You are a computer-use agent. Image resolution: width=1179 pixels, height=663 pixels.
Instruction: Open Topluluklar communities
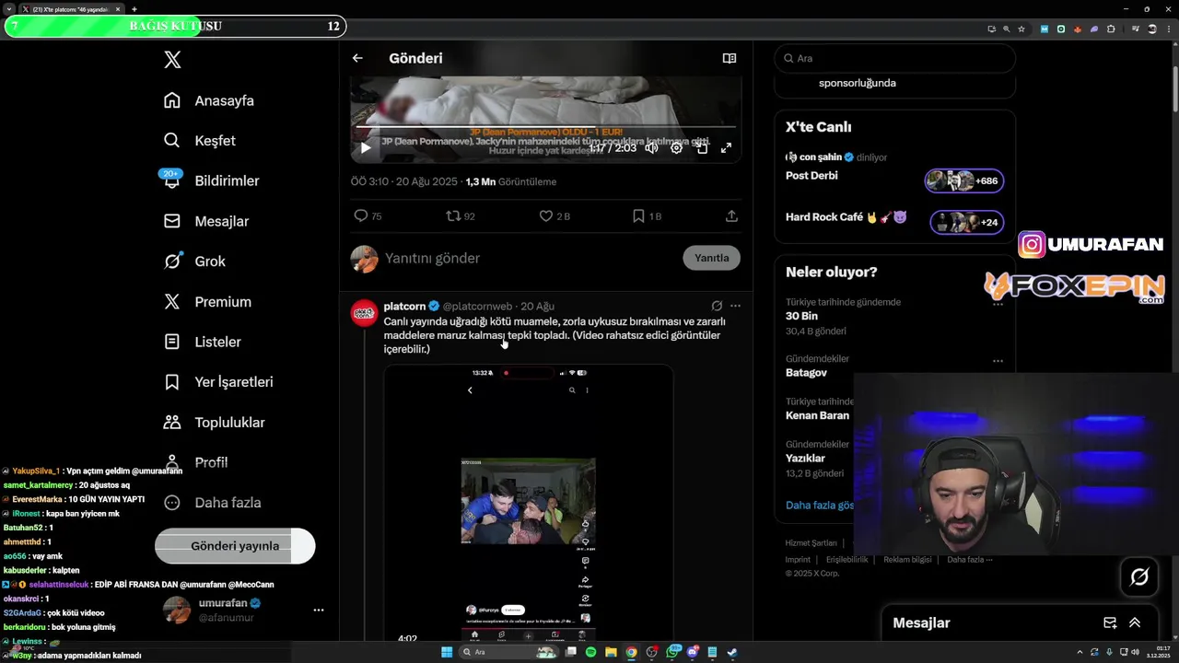(214, 423)
